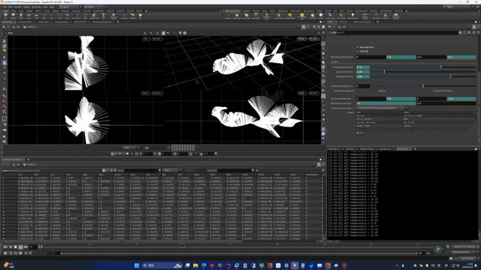The image size is (481, 270).
Task: Jump to the first frame of the playbar
Action: click(5, 247)
